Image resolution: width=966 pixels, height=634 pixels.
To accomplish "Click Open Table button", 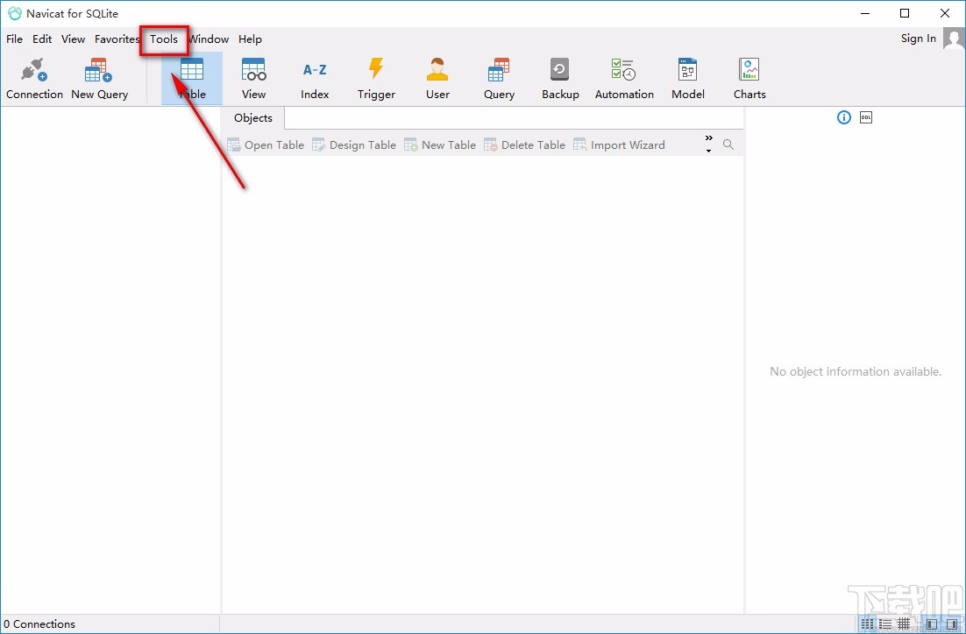I will [266, 144].
